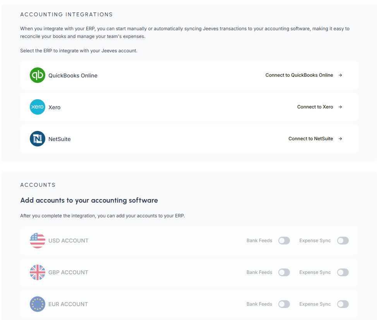Click the GBP account flag icon

click(x=37, y=272)
